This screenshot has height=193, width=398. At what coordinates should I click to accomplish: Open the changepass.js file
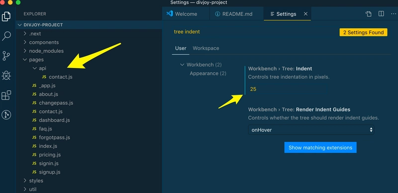tap(89, 103)
